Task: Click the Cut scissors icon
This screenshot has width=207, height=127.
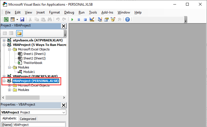Action: 30,19
